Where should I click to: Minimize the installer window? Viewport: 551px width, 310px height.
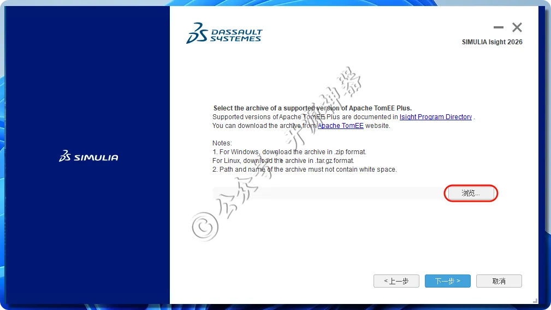[x=498, y=27]
